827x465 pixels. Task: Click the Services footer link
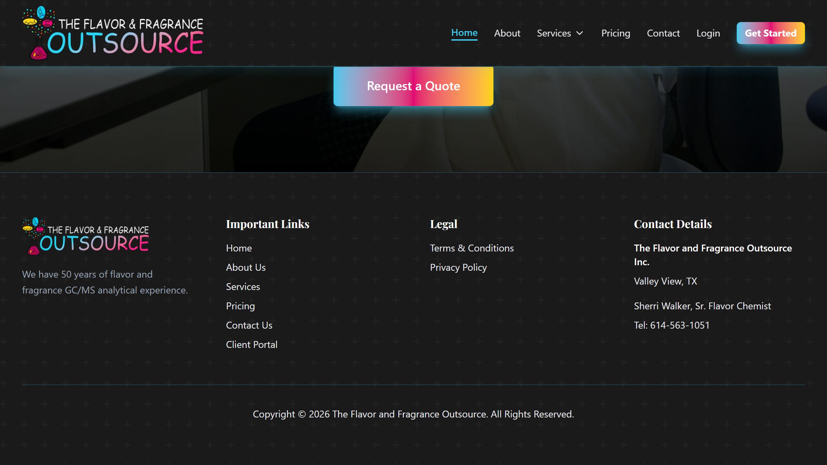[x=243, y=286]
